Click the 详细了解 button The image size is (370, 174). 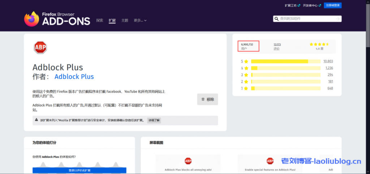click(x=154, y=120)
